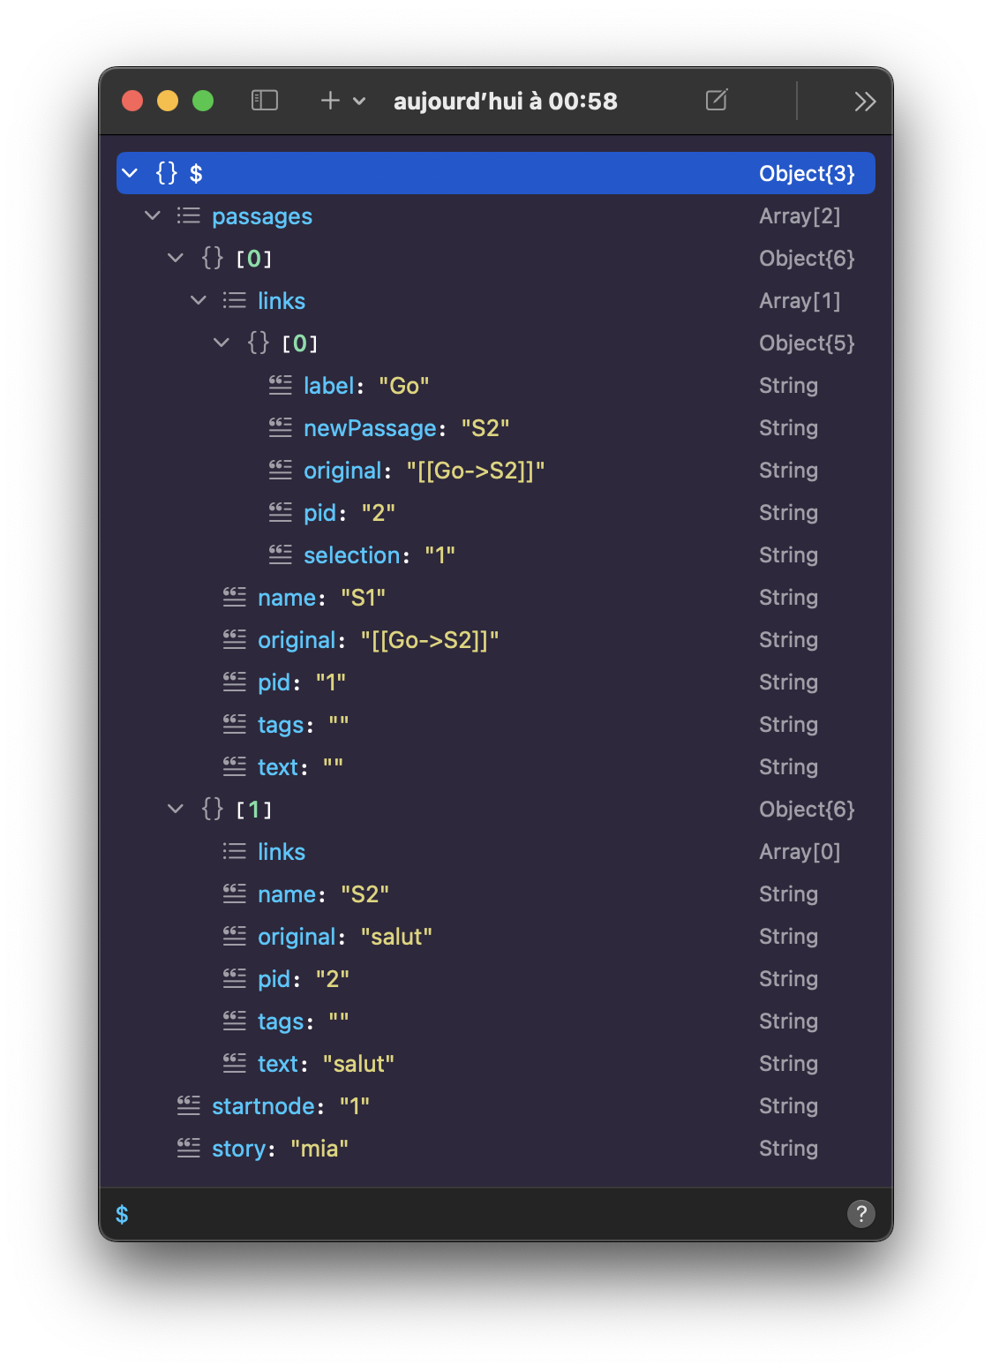Click the question mark help button
This screenshot has width=992, height=1372.
tap(861, 1214)
